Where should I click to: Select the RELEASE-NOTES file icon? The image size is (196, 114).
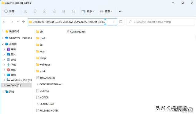[x=38, y=111]
